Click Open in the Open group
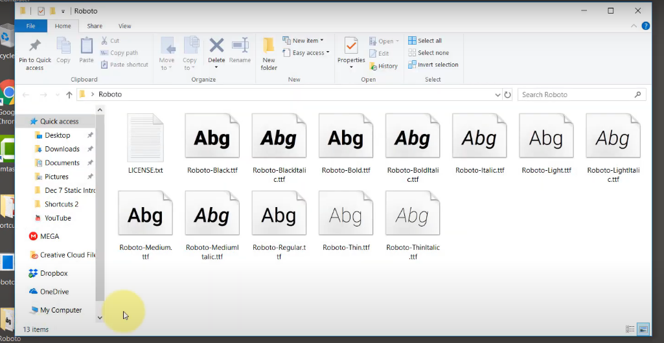 pos(384,41)
